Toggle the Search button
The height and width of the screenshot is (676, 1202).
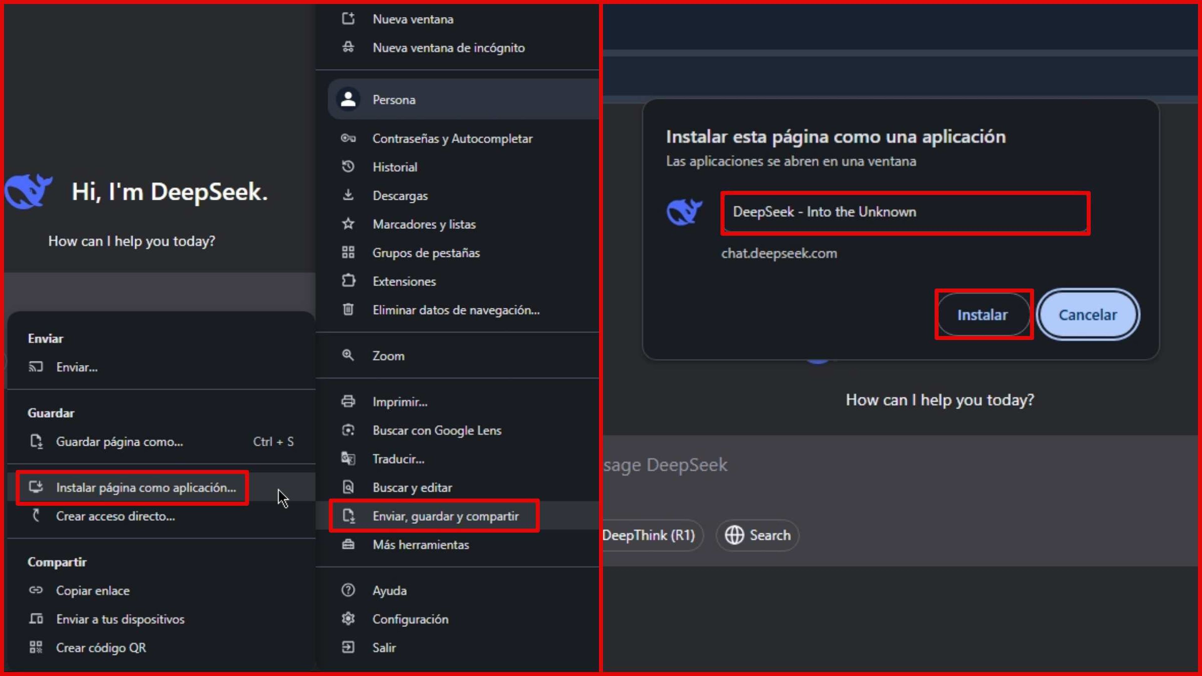click(757, 535)
